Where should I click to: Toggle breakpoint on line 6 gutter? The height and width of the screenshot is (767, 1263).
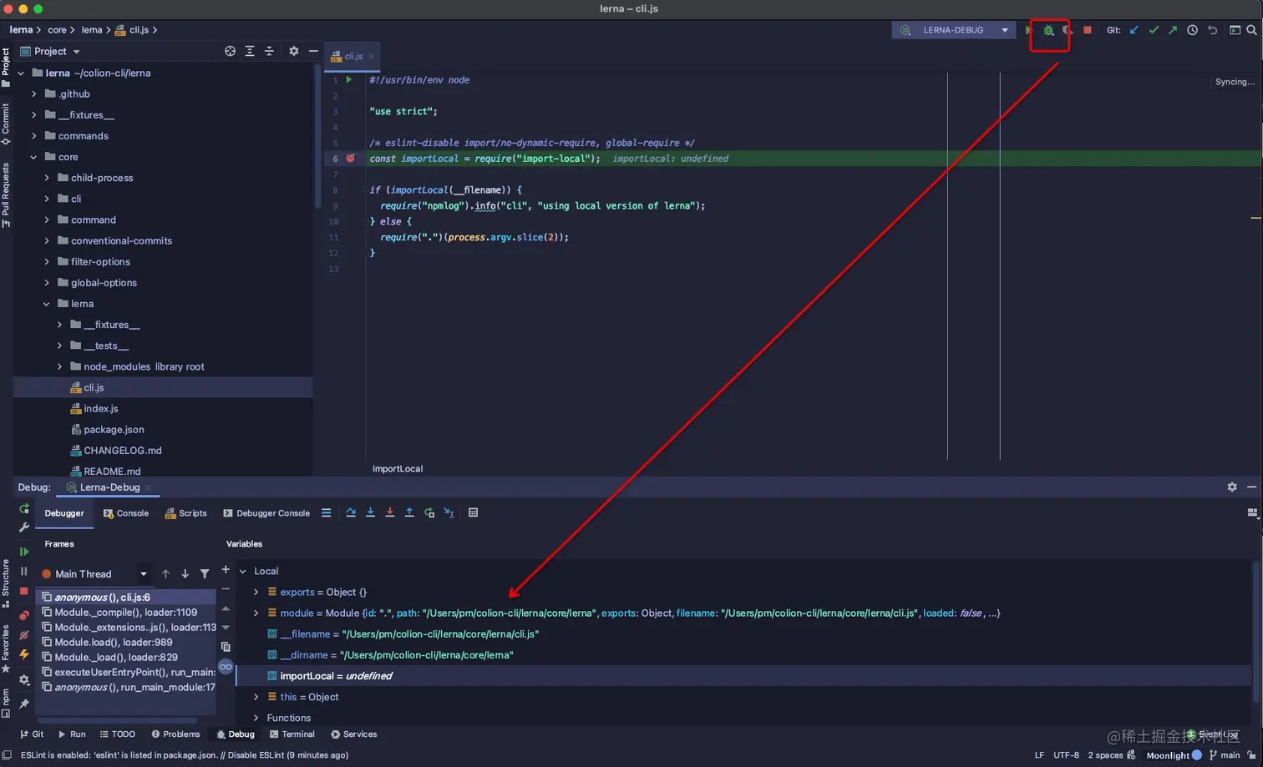click(x=351, y=158)
